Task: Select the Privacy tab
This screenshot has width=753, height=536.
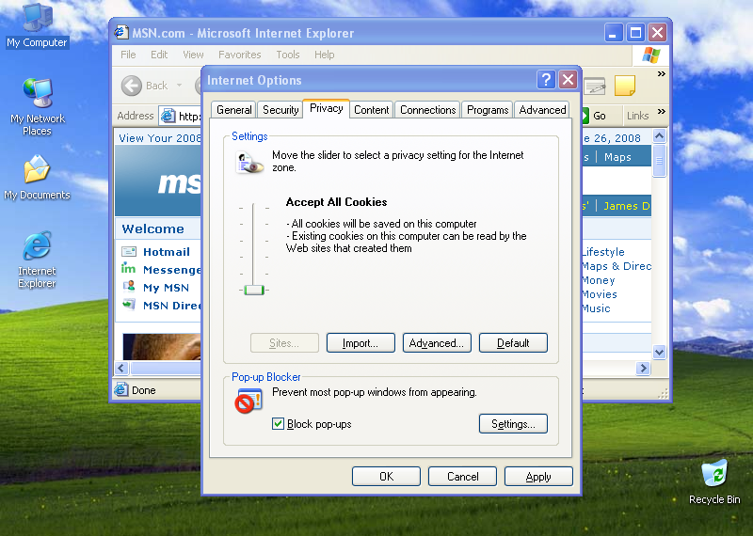Action: pos(326,108)
